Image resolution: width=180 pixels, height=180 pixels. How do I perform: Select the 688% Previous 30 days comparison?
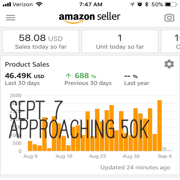click(88, 79)
